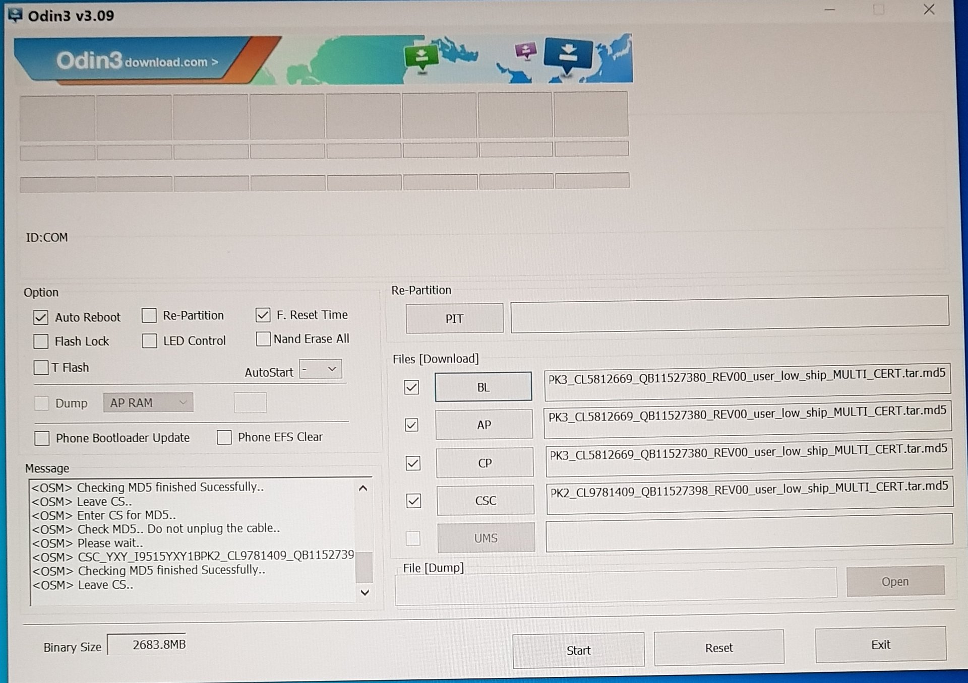Viewport: 968px width, 683px height.
Task: Toggle the Dump checkbox
Action: (x=41, y=403)
